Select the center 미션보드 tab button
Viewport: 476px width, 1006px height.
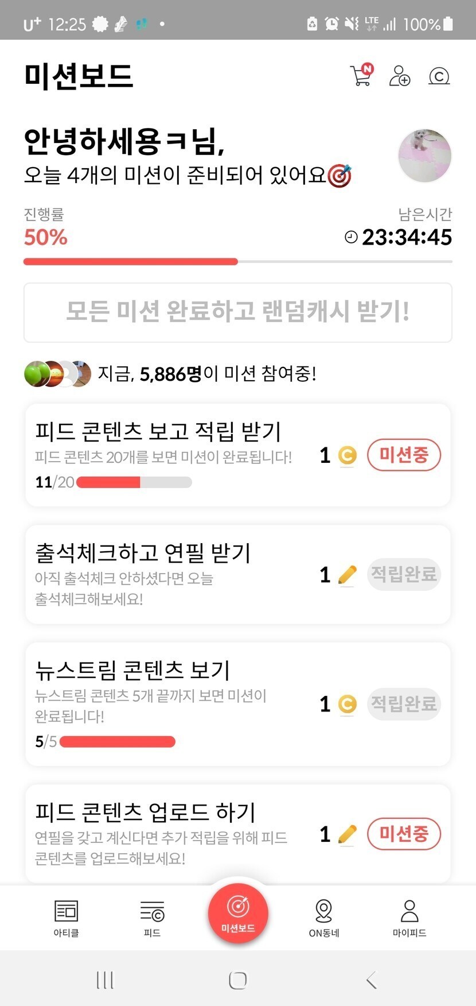(238, 913)
